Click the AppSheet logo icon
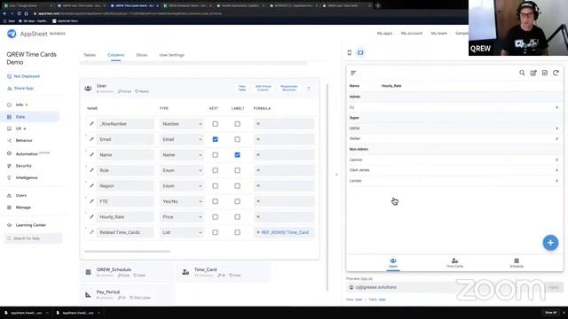 click(x=12, y=34)
